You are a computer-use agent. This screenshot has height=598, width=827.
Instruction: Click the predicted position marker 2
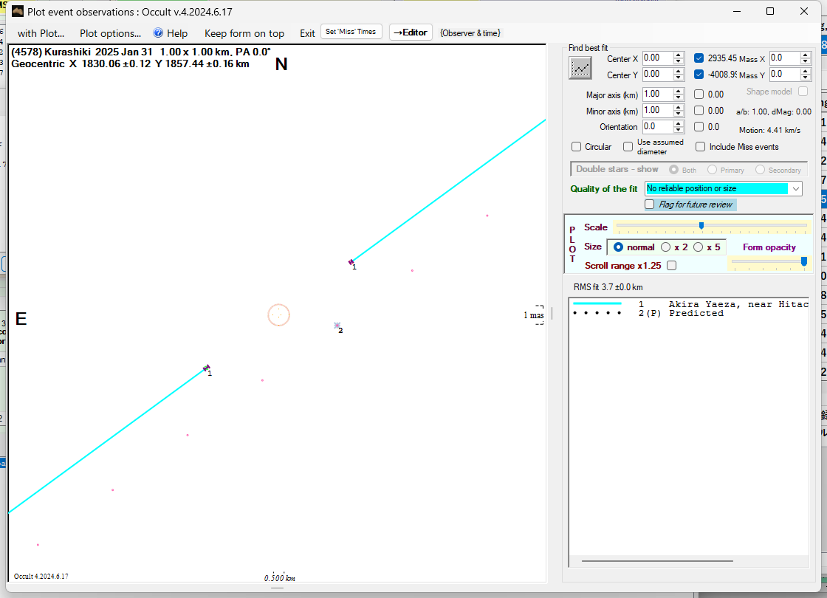coord(337,326)
